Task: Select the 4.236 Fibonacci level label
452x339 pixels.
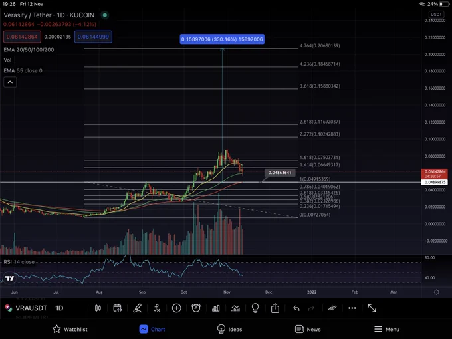Action: (320, 64)
